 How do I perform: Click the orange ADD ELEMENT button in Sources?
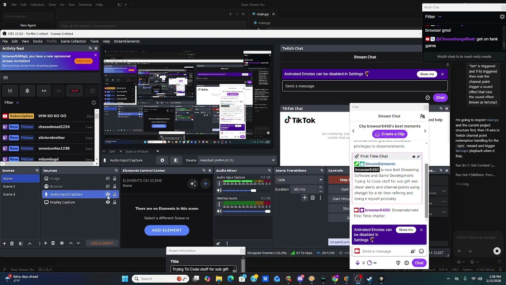[102, 243]
